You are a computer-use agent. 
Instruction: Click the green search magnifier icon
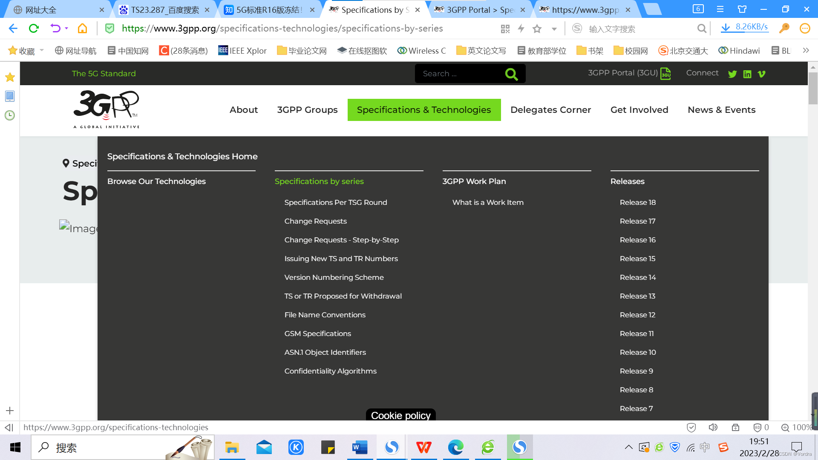point(511,74)
